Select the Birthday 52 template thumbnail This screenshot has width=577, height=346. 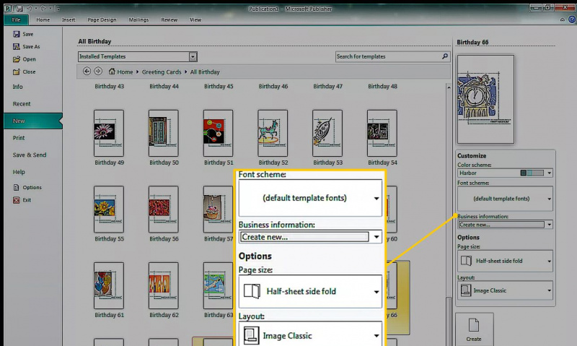pos(273,133)
